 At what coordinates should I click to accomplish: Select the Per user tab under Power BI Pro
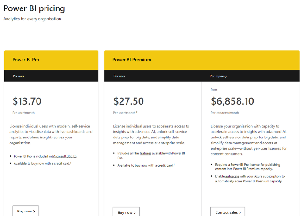[19, 76]
